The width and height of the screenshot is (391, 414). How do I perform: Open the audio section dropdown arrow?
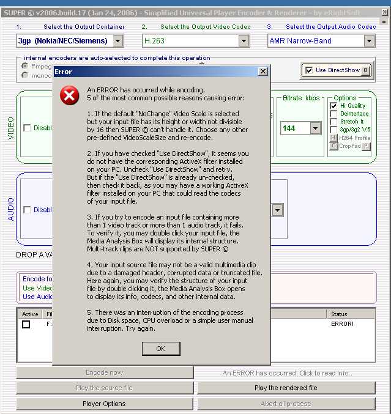pyautogui.click(x=277, y=210)
